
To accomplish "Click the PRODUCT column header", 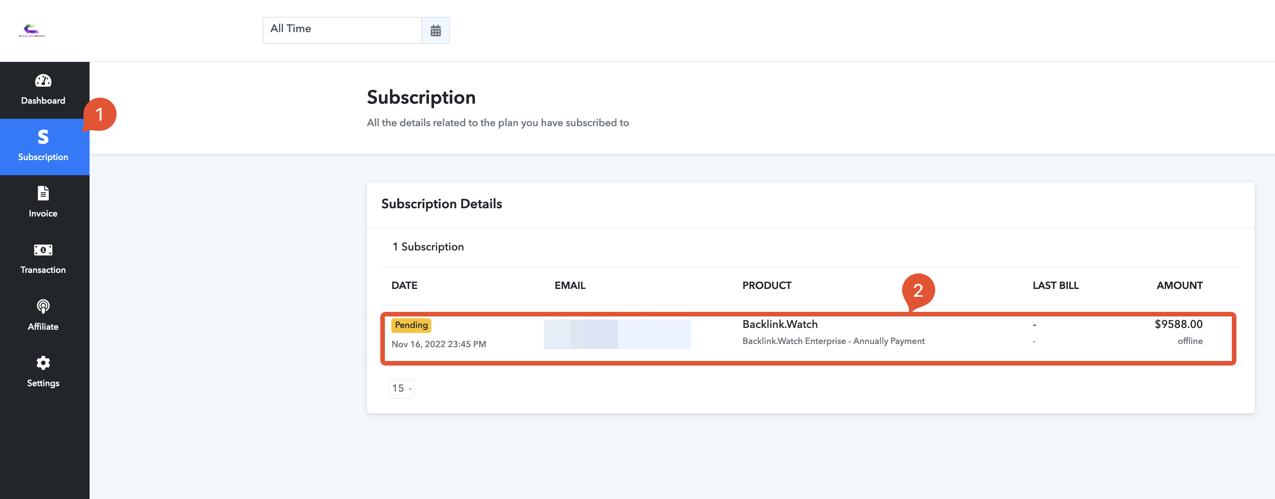I will click(x=767, y=286).
